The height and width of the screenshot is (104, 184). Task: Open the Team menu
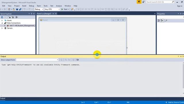(39, 6)
